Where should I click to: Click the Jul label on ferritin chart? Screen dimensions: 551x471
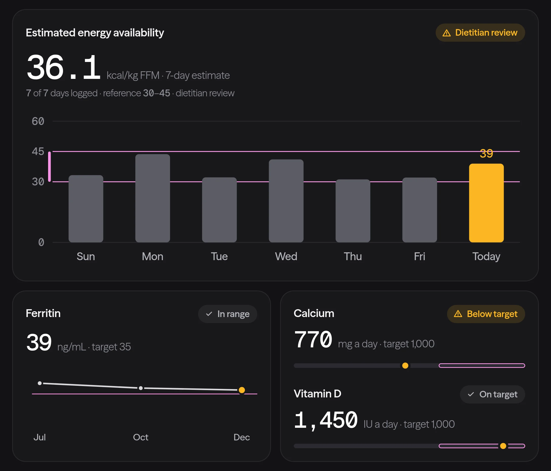point(40,437)
